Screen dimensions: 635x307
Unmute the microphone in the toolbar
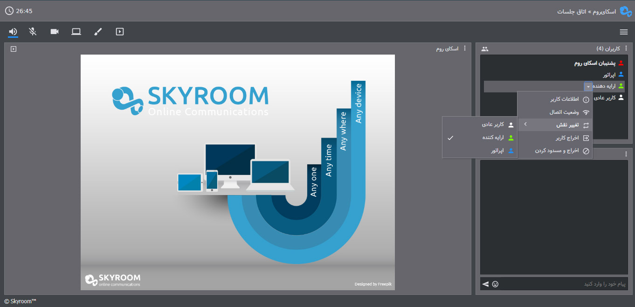33,32
